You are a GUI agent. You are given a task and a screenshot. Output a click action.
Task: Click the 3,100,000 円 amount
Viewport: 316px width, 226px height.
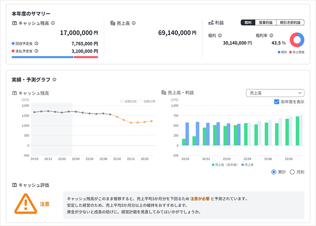85,51
